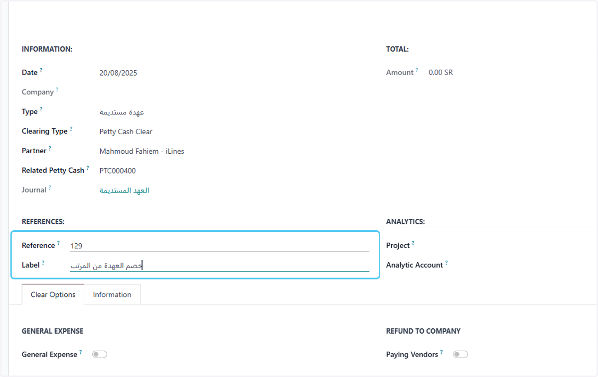Click the help icon beside Clearing Type
Screen dimensions: 598x377
[71, 129]
